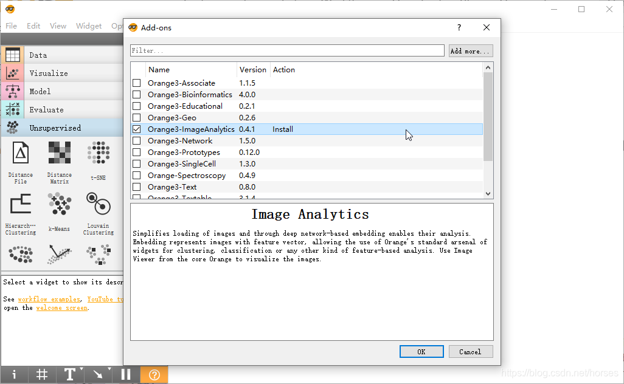Open the Edit menu
Viewport: 624px width, 384px height.
tap(33, 26)
